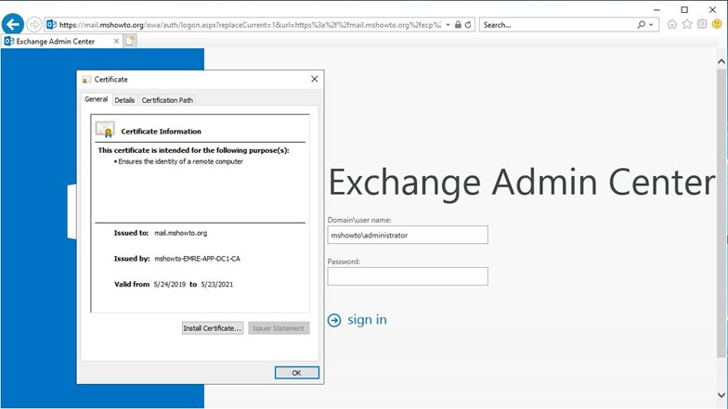The image size is (728, 409).
Task: Close the Exchange Admin Center tab
Action: pos(116,41)
